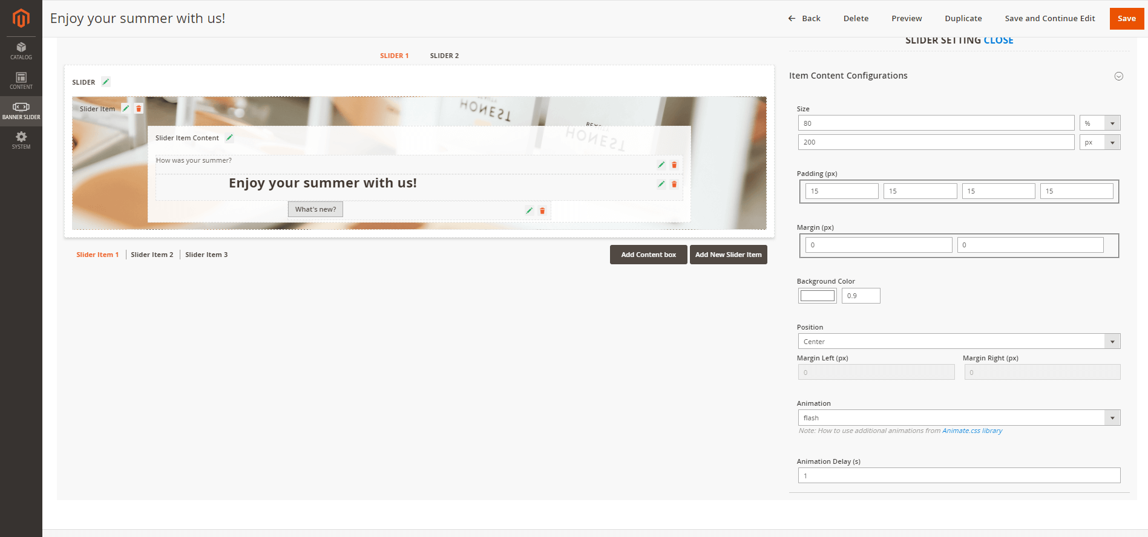
Task: Click the orange Save button
Action: coord(1127,18)
